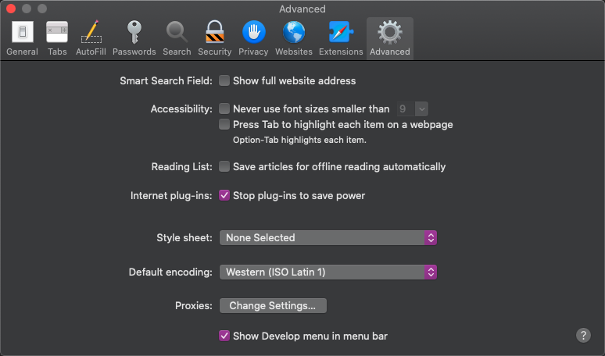Image resolution: width=605 pixels, height=356 pixels.
Task: Click the Advanced gear icon
Action: (x=389, y=33)
